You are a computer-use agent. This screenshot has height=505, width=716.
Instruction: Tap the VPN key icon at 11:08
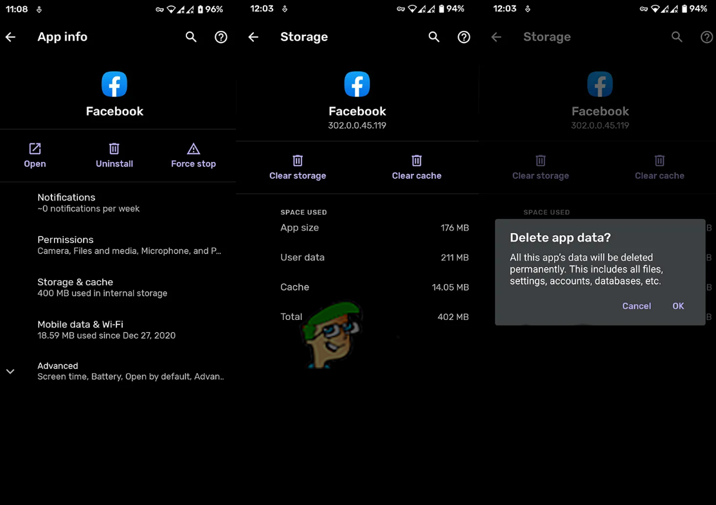point(159,9)
